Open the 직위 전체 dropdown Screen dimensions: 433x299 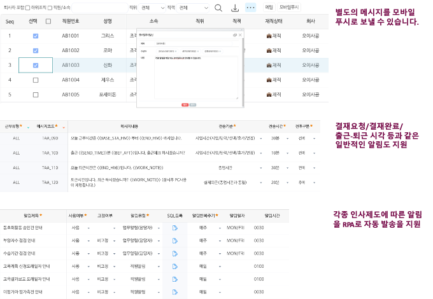152,8
